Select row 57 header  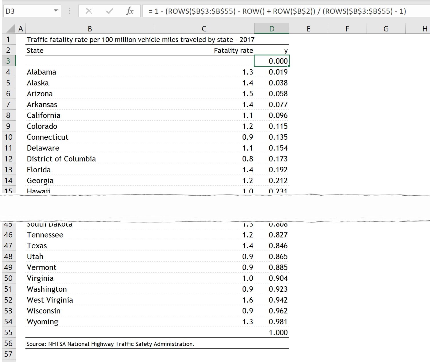pos(8,354)
